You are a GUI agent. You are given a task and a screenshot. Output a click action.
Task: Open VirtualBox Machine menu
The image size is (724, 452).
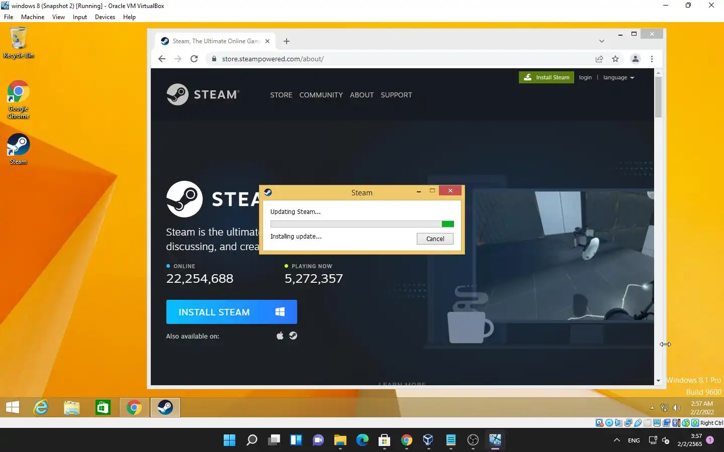(x=33, y=17)
